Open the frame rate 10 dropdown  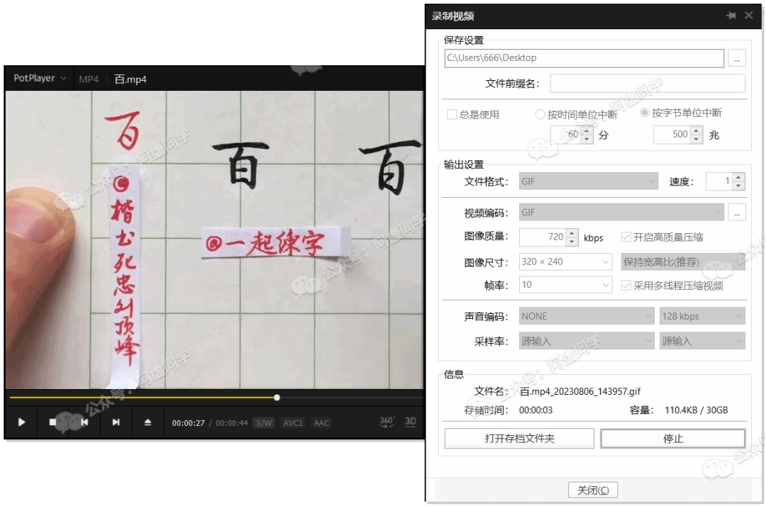coord(565,285)
